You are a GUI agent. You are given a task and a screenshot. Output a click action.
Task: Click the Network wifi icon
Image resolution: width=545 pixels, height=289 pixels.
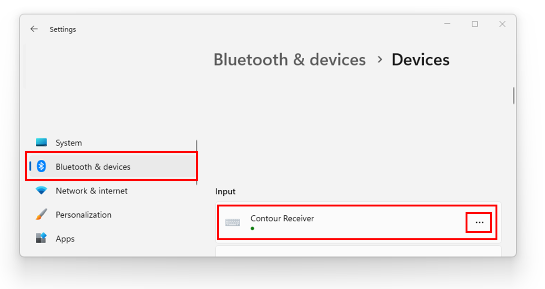pyautogui.click(x=41, y=190)
